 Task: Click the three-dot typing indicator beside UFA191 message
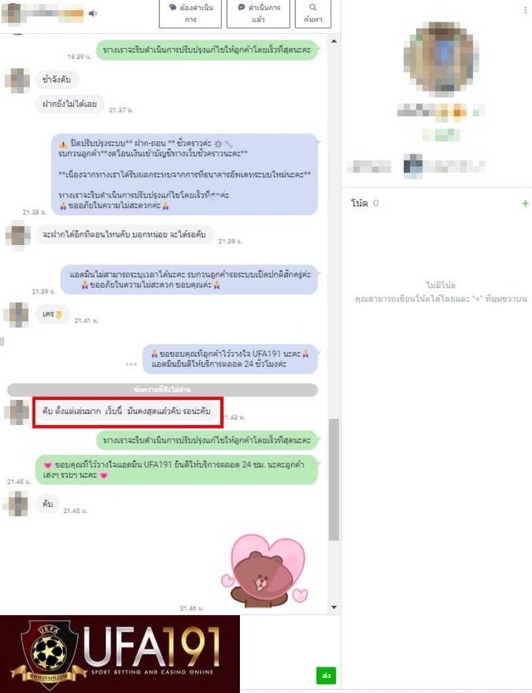point(131,364)
